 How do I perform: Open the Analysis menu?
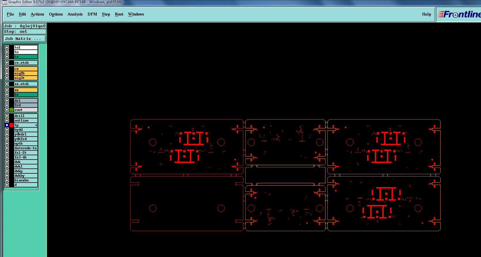click(x=75, y=14)
